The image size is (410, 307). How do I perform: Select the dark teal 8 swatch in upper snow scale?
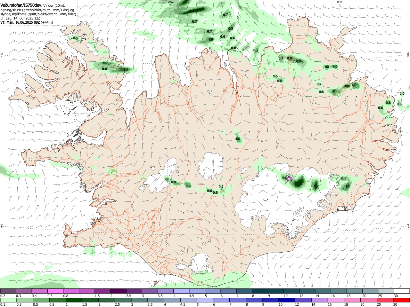259,291
